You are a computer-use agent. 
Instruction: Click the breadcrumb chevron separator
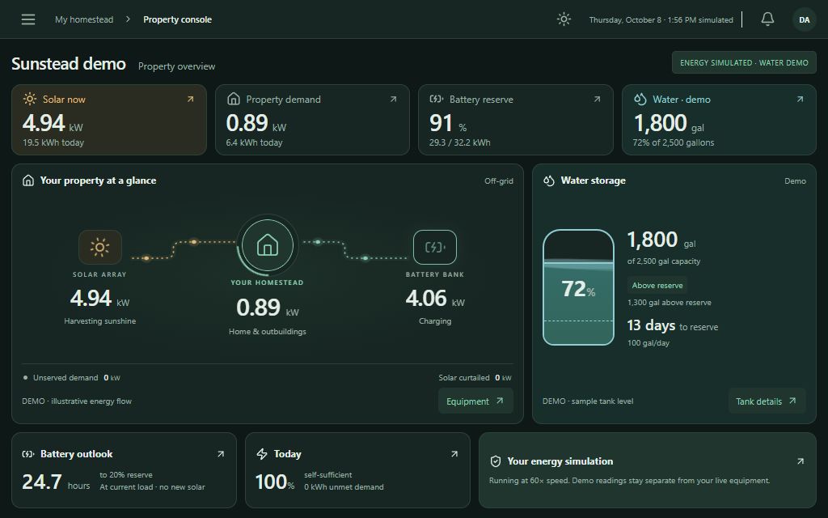128,19
